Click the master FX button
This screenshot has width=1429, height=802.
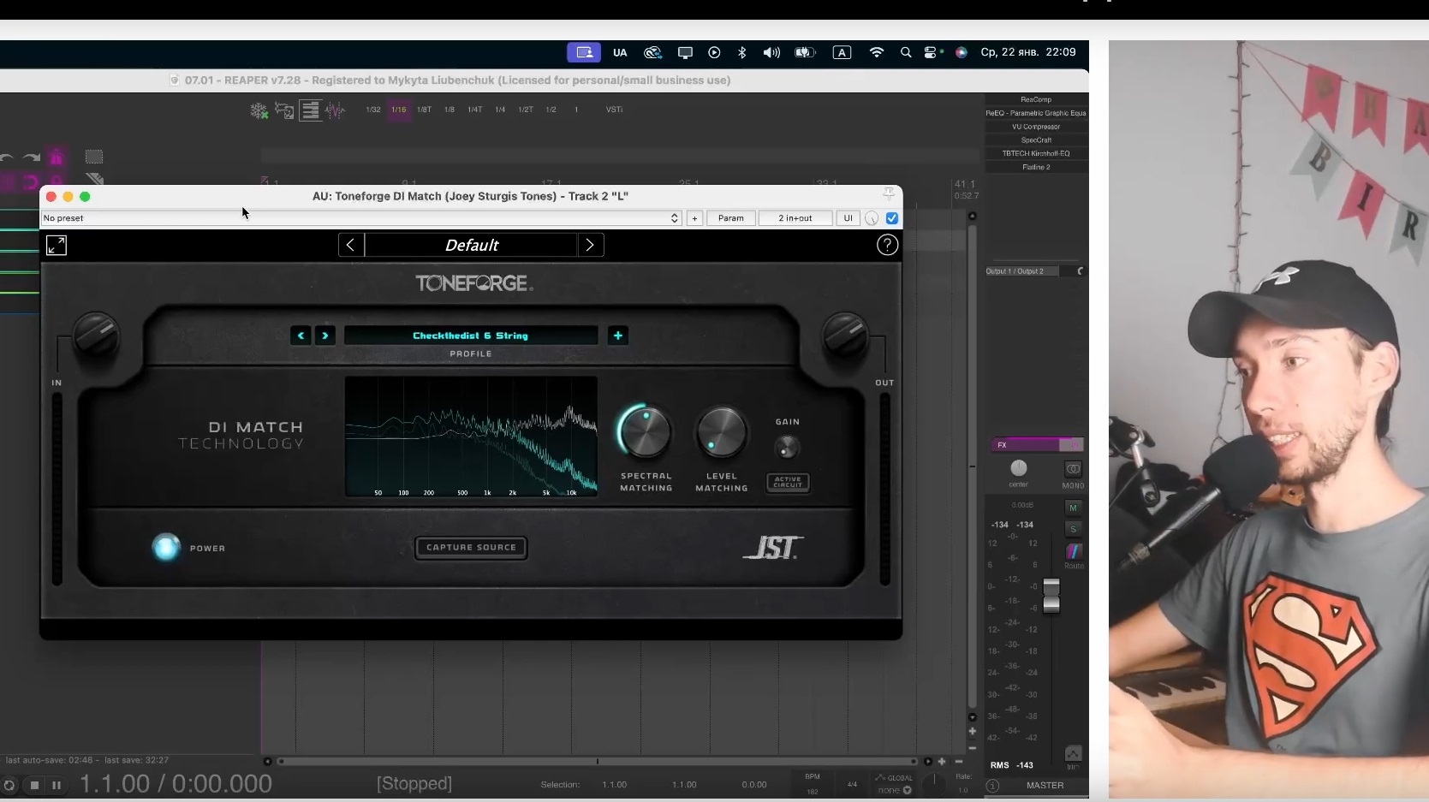pos(1025,445)
